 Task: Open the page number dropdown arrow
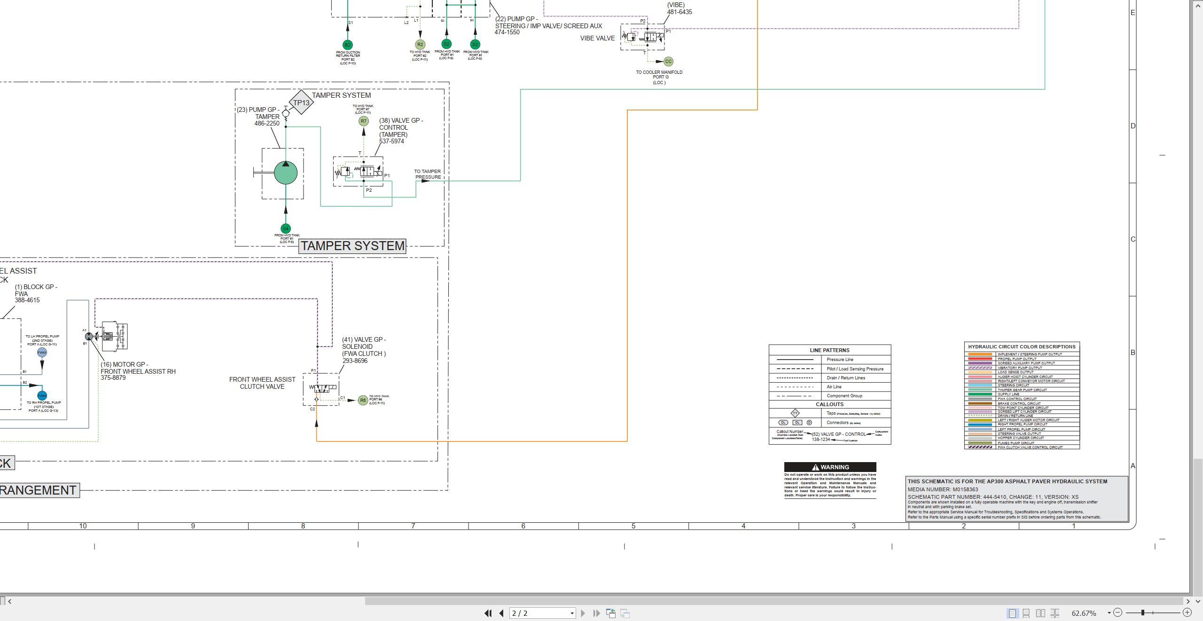pos(572,613)
